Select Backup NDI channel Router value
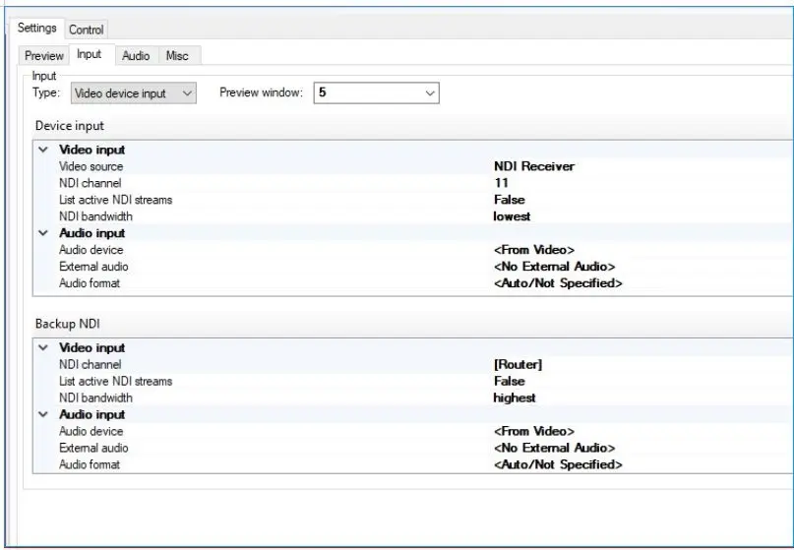 518,365
